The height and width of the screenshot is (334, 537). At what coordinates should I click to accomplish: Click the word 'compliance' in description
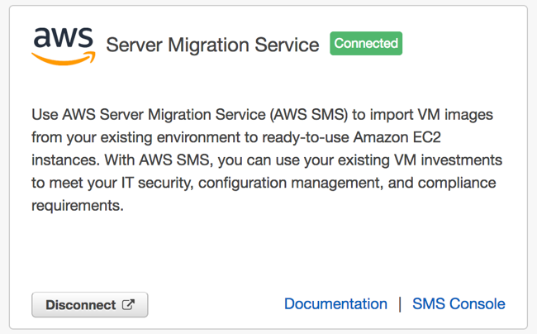tap(457, 183)
